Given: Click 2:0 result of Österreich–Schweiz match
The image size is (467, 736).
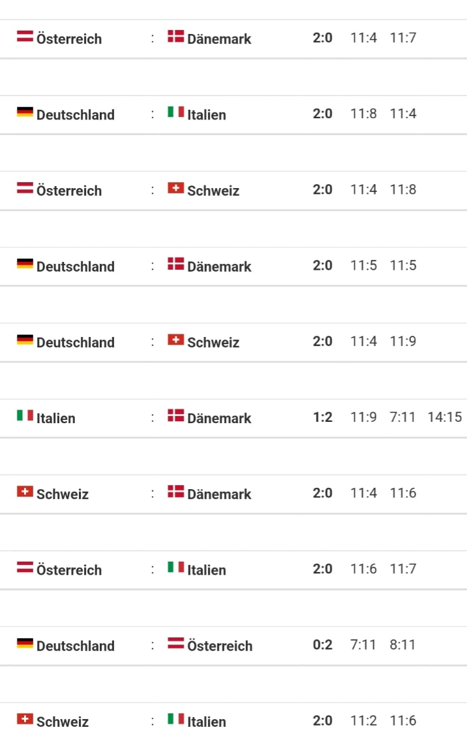Looking at the screenshot, I should 323,189.
